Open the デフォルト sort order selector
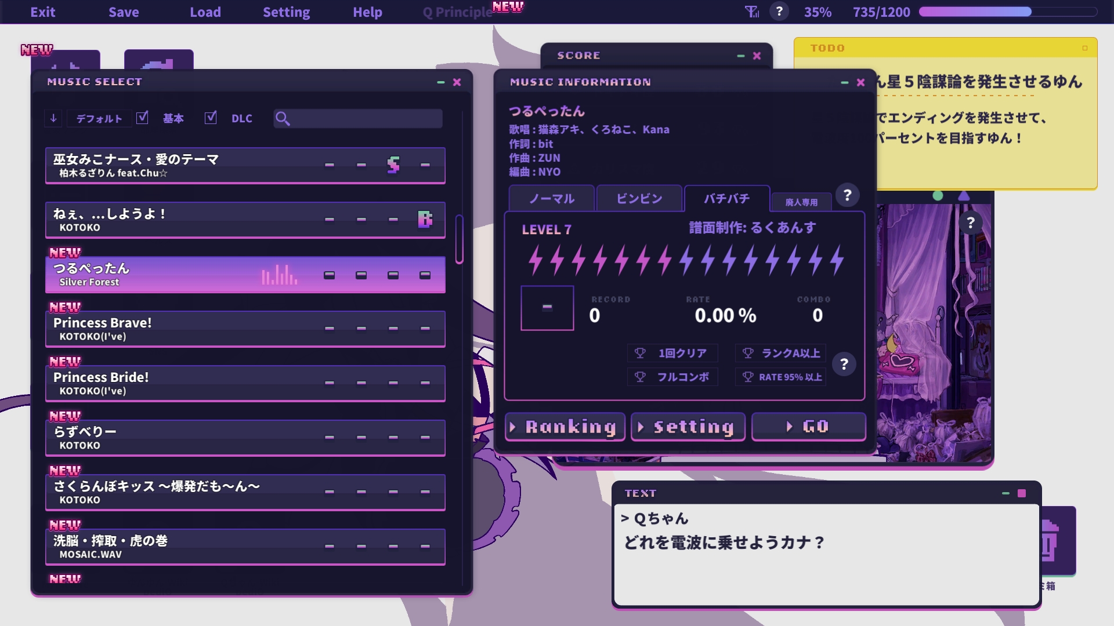The width and height of the screenshot is (1114, 626). tap(99, 118)
